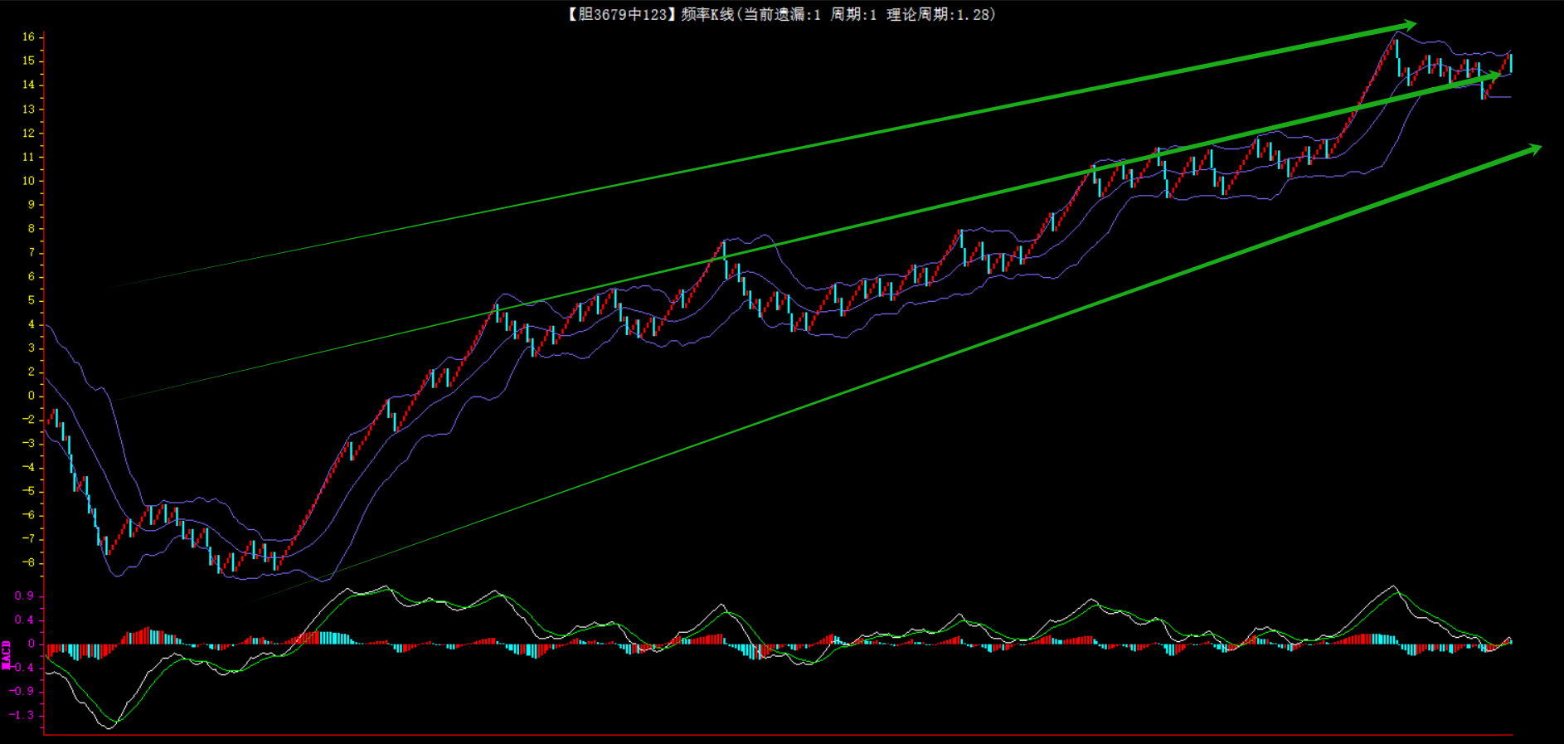Click the lowest trough of the white MACD line

[x=110, y=727]
